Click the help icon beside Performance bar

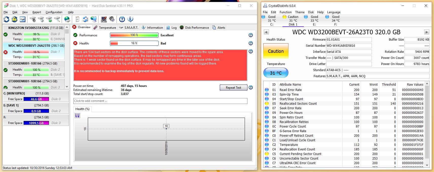tap(251, 35)
